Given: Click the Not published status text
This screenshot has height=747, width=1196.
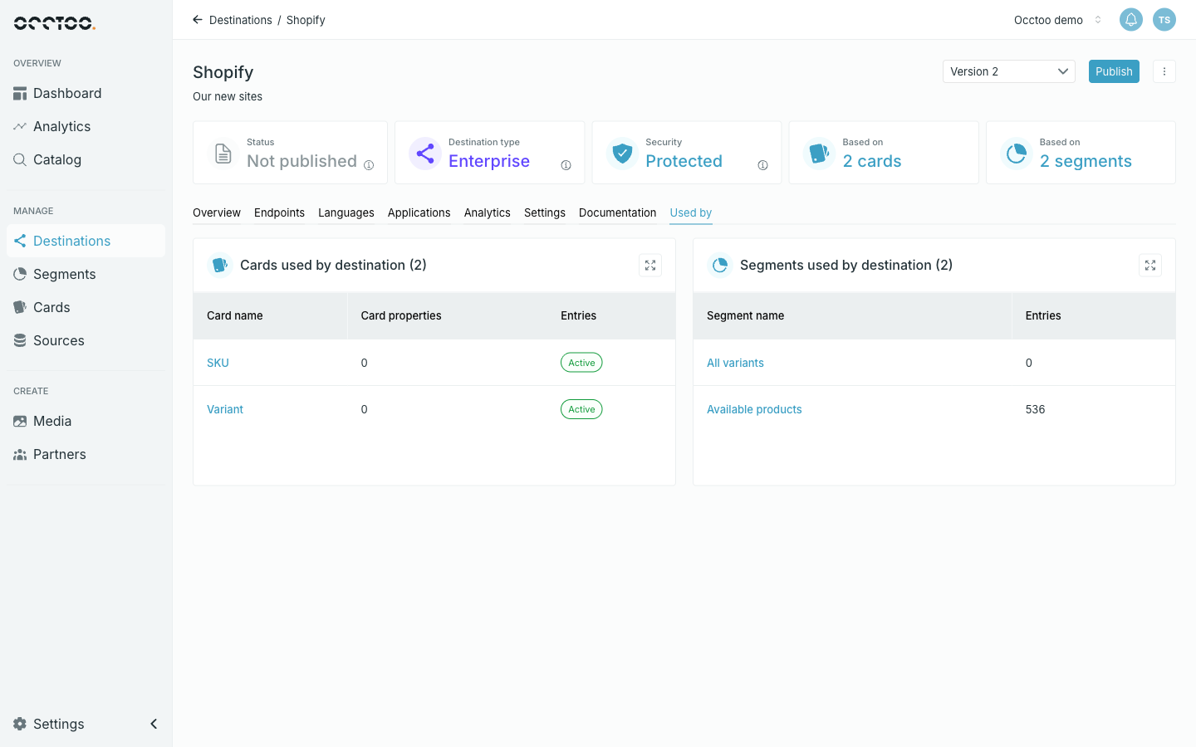Looking at the screenshot, I should [x=301, y=161].
